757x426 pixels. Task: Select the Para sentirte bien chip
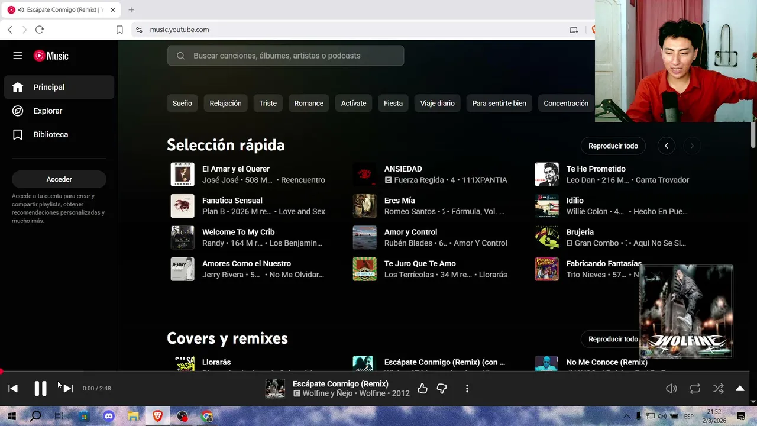tap(499, 103)
